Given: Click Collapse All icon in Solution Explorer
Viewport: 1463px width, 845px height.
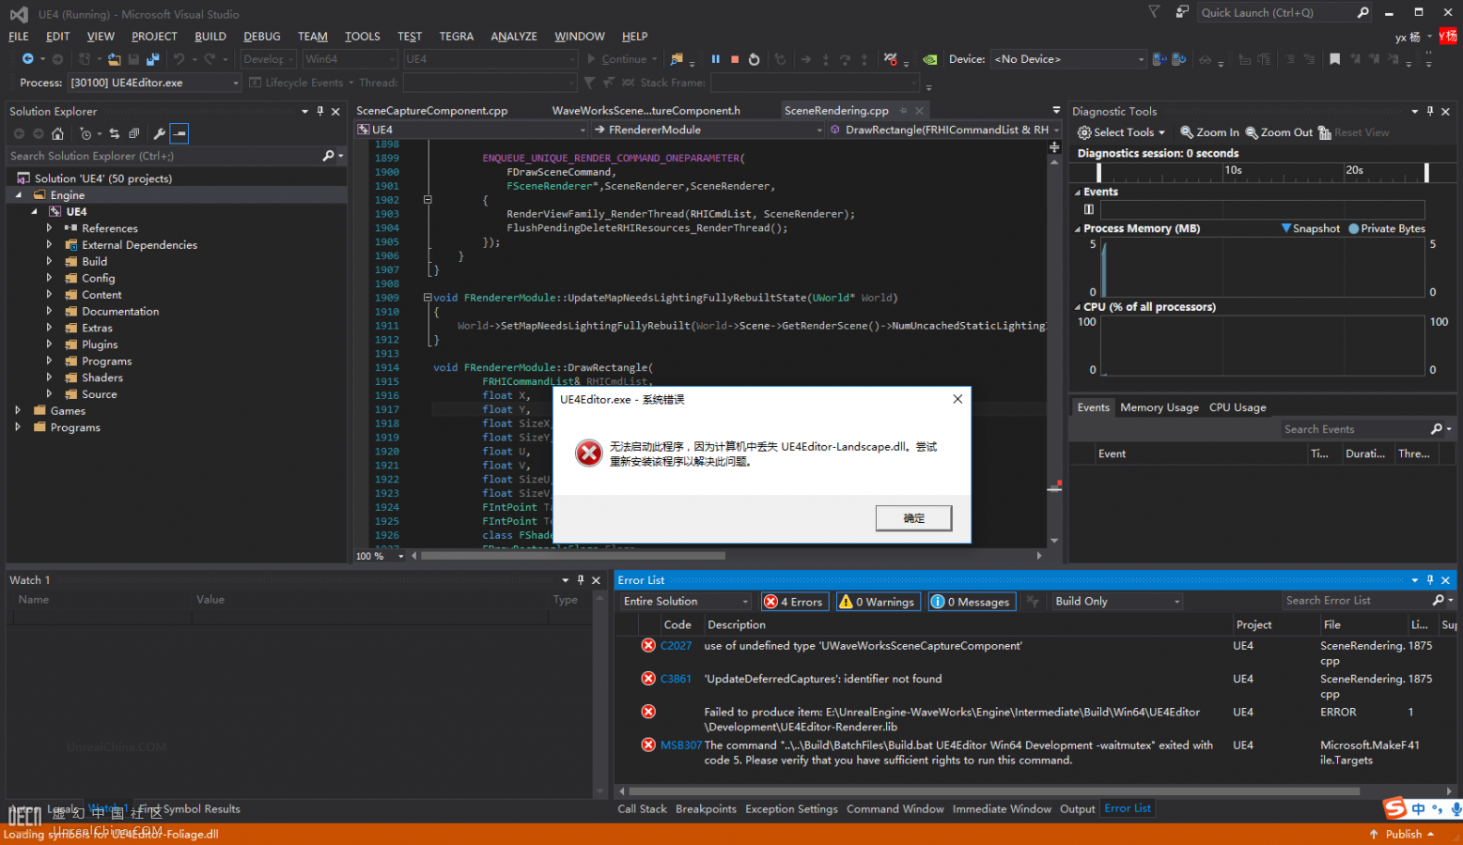Looking at the screenshot, I should 134,133.
